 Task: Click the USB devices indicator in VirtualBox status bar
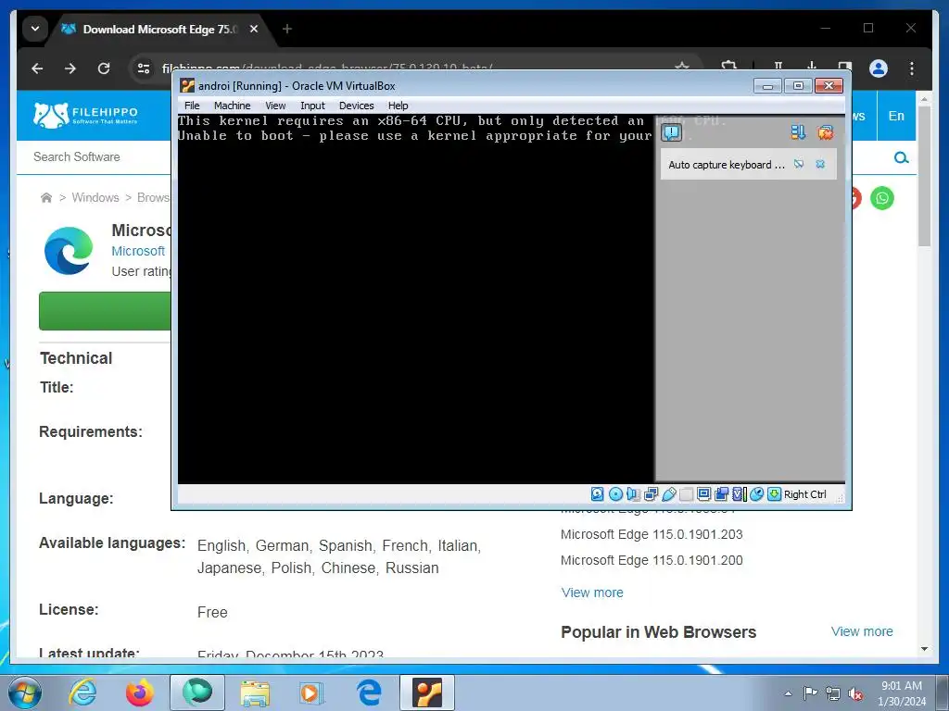[668, 494]
